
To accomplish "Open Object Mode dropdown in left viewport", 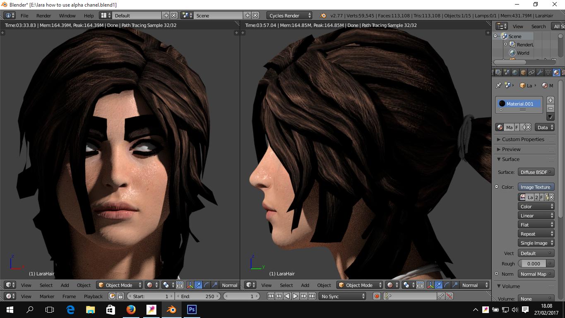I will pyautogui.click(x=119, y=285).
